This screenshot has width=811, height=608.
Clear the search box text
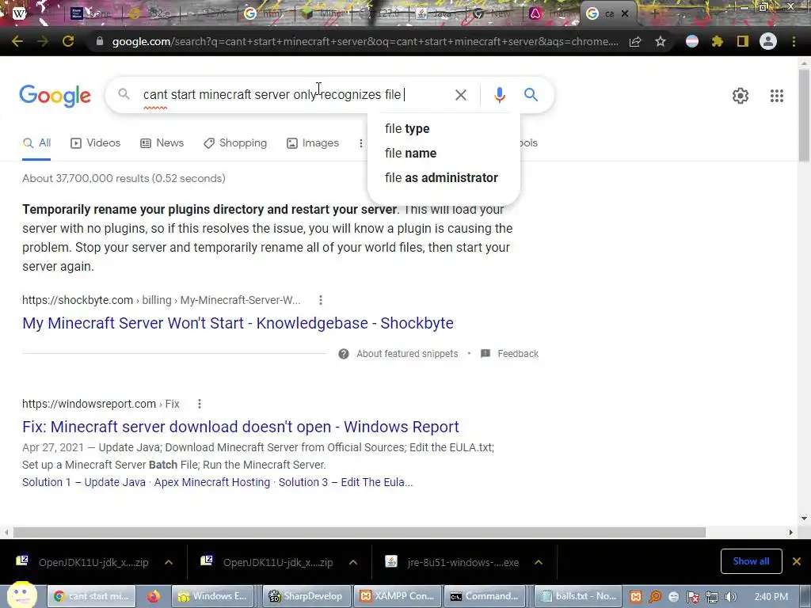point(460,95)
